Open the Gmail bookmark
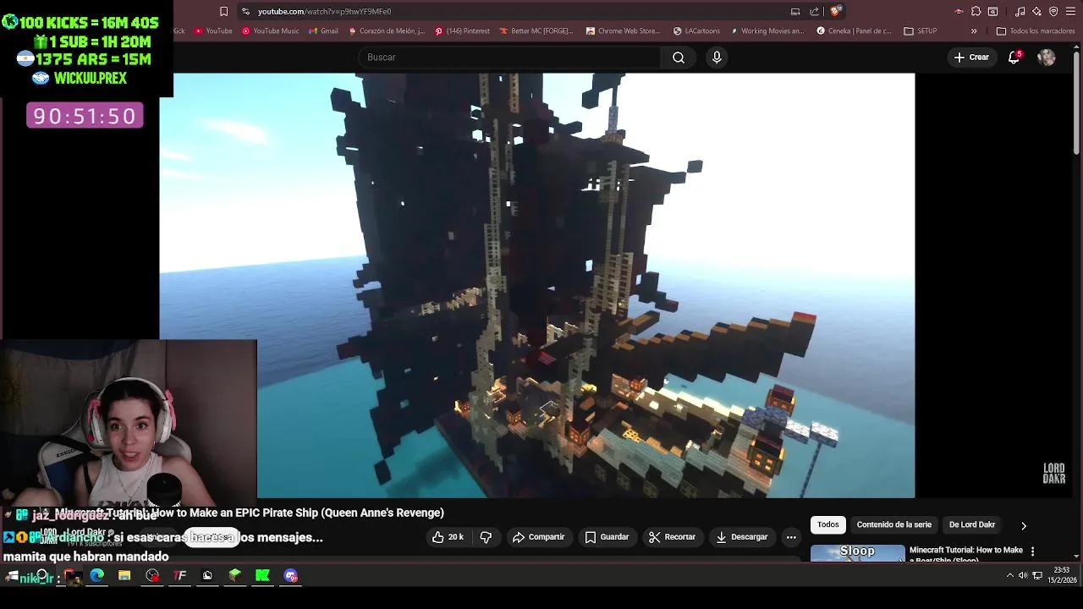Viewport: 1083px width, 609px height. pos(323,31)
